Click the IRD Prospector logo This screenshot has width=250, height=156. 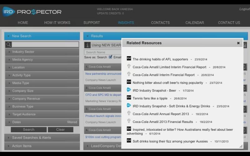pos(32,12)
